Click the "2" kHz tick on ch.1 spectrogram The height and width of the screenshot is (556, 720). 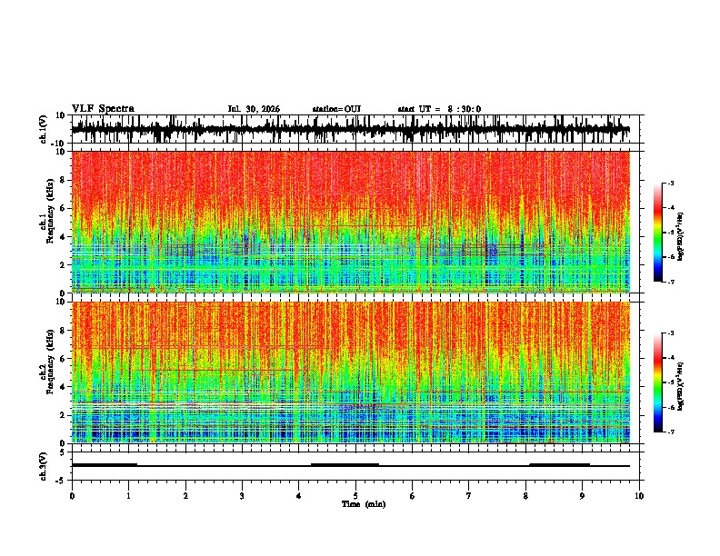(63, 264)
